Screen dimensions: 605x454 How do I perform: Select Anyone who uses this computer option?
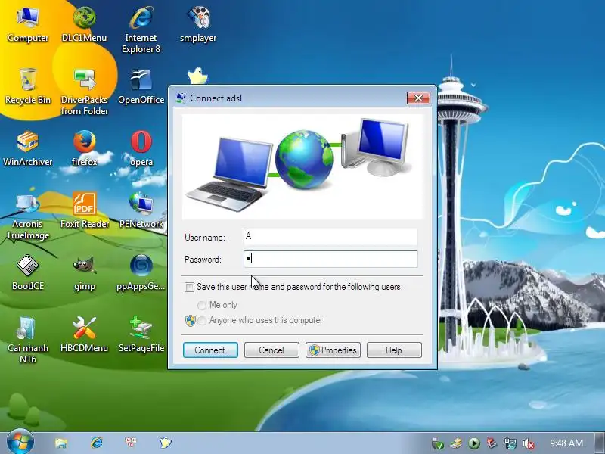click(x=202, y=320)
